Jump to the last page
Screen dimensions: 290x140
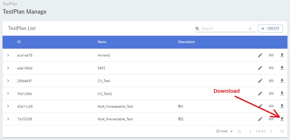click(282, 131)
